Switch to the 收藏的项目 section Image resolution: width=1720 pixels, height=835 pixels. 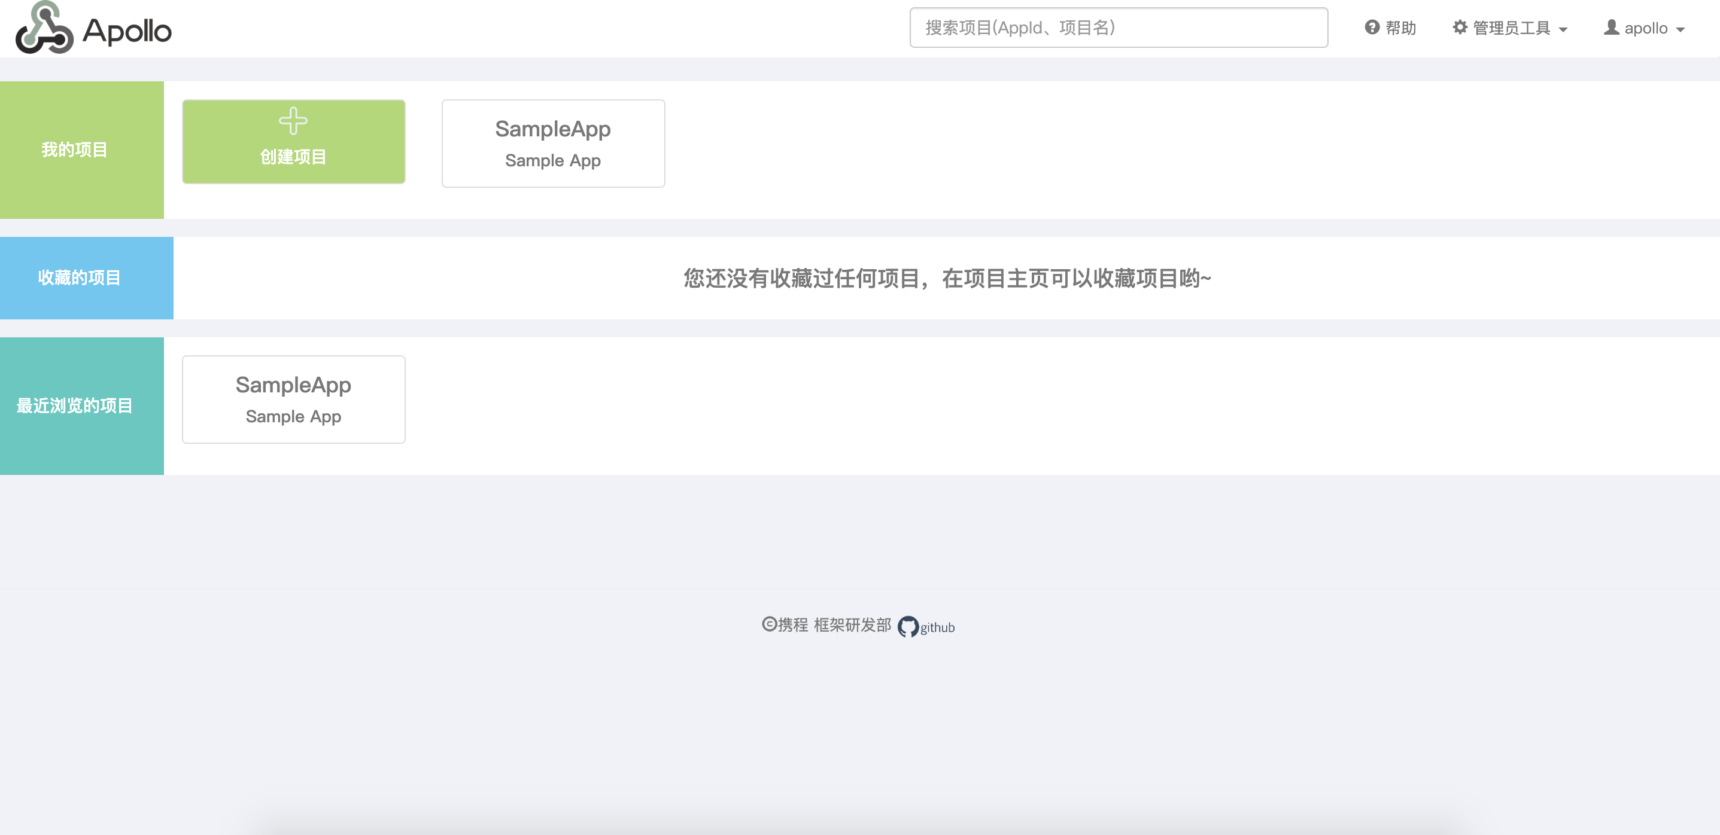tap(79, 278)
